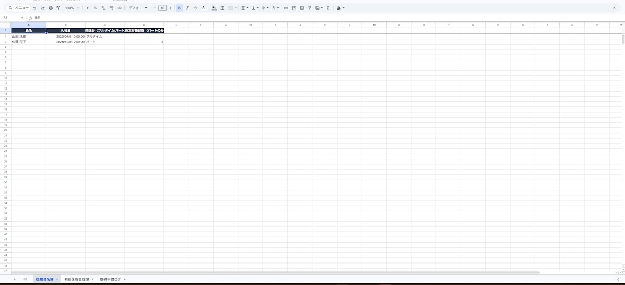Viewport: 625px width, 285px height.
Task: Select the Paint format tool
Action: click(58, 8)
